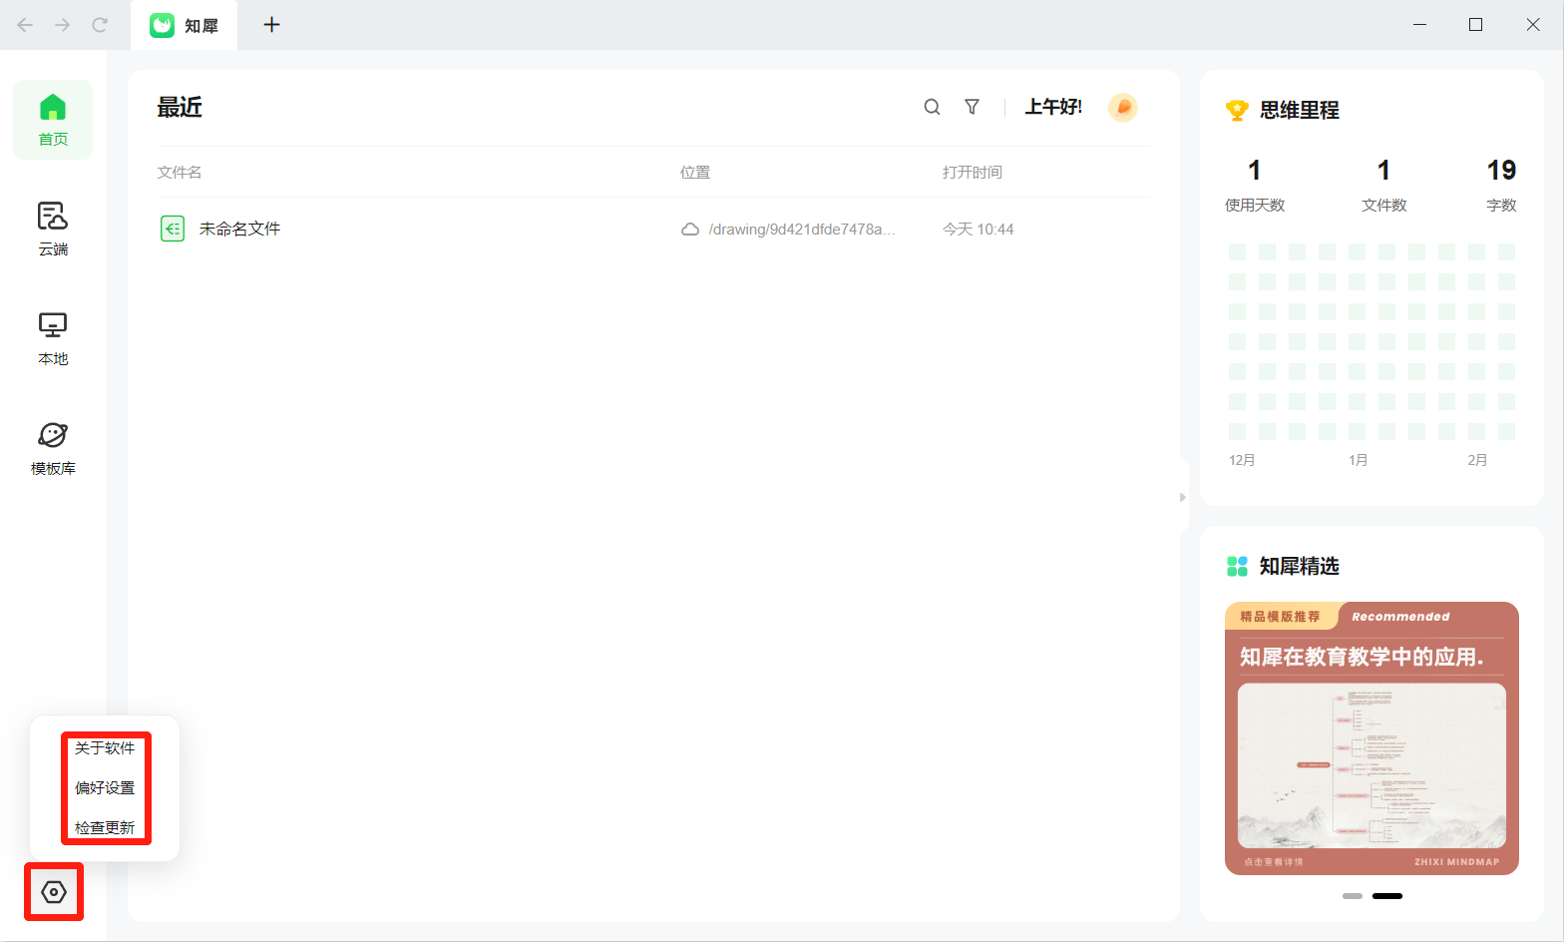
Task: Click the 思维里程 trophy icon
Action: (x=1237, y=110)
